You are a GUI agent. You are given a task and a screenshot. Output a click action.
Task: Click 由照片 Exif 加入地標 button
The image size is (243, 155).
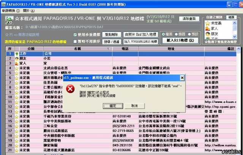point(141,35)
